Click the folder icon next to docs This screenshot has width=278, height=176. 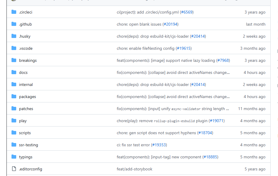pos(14,72)
